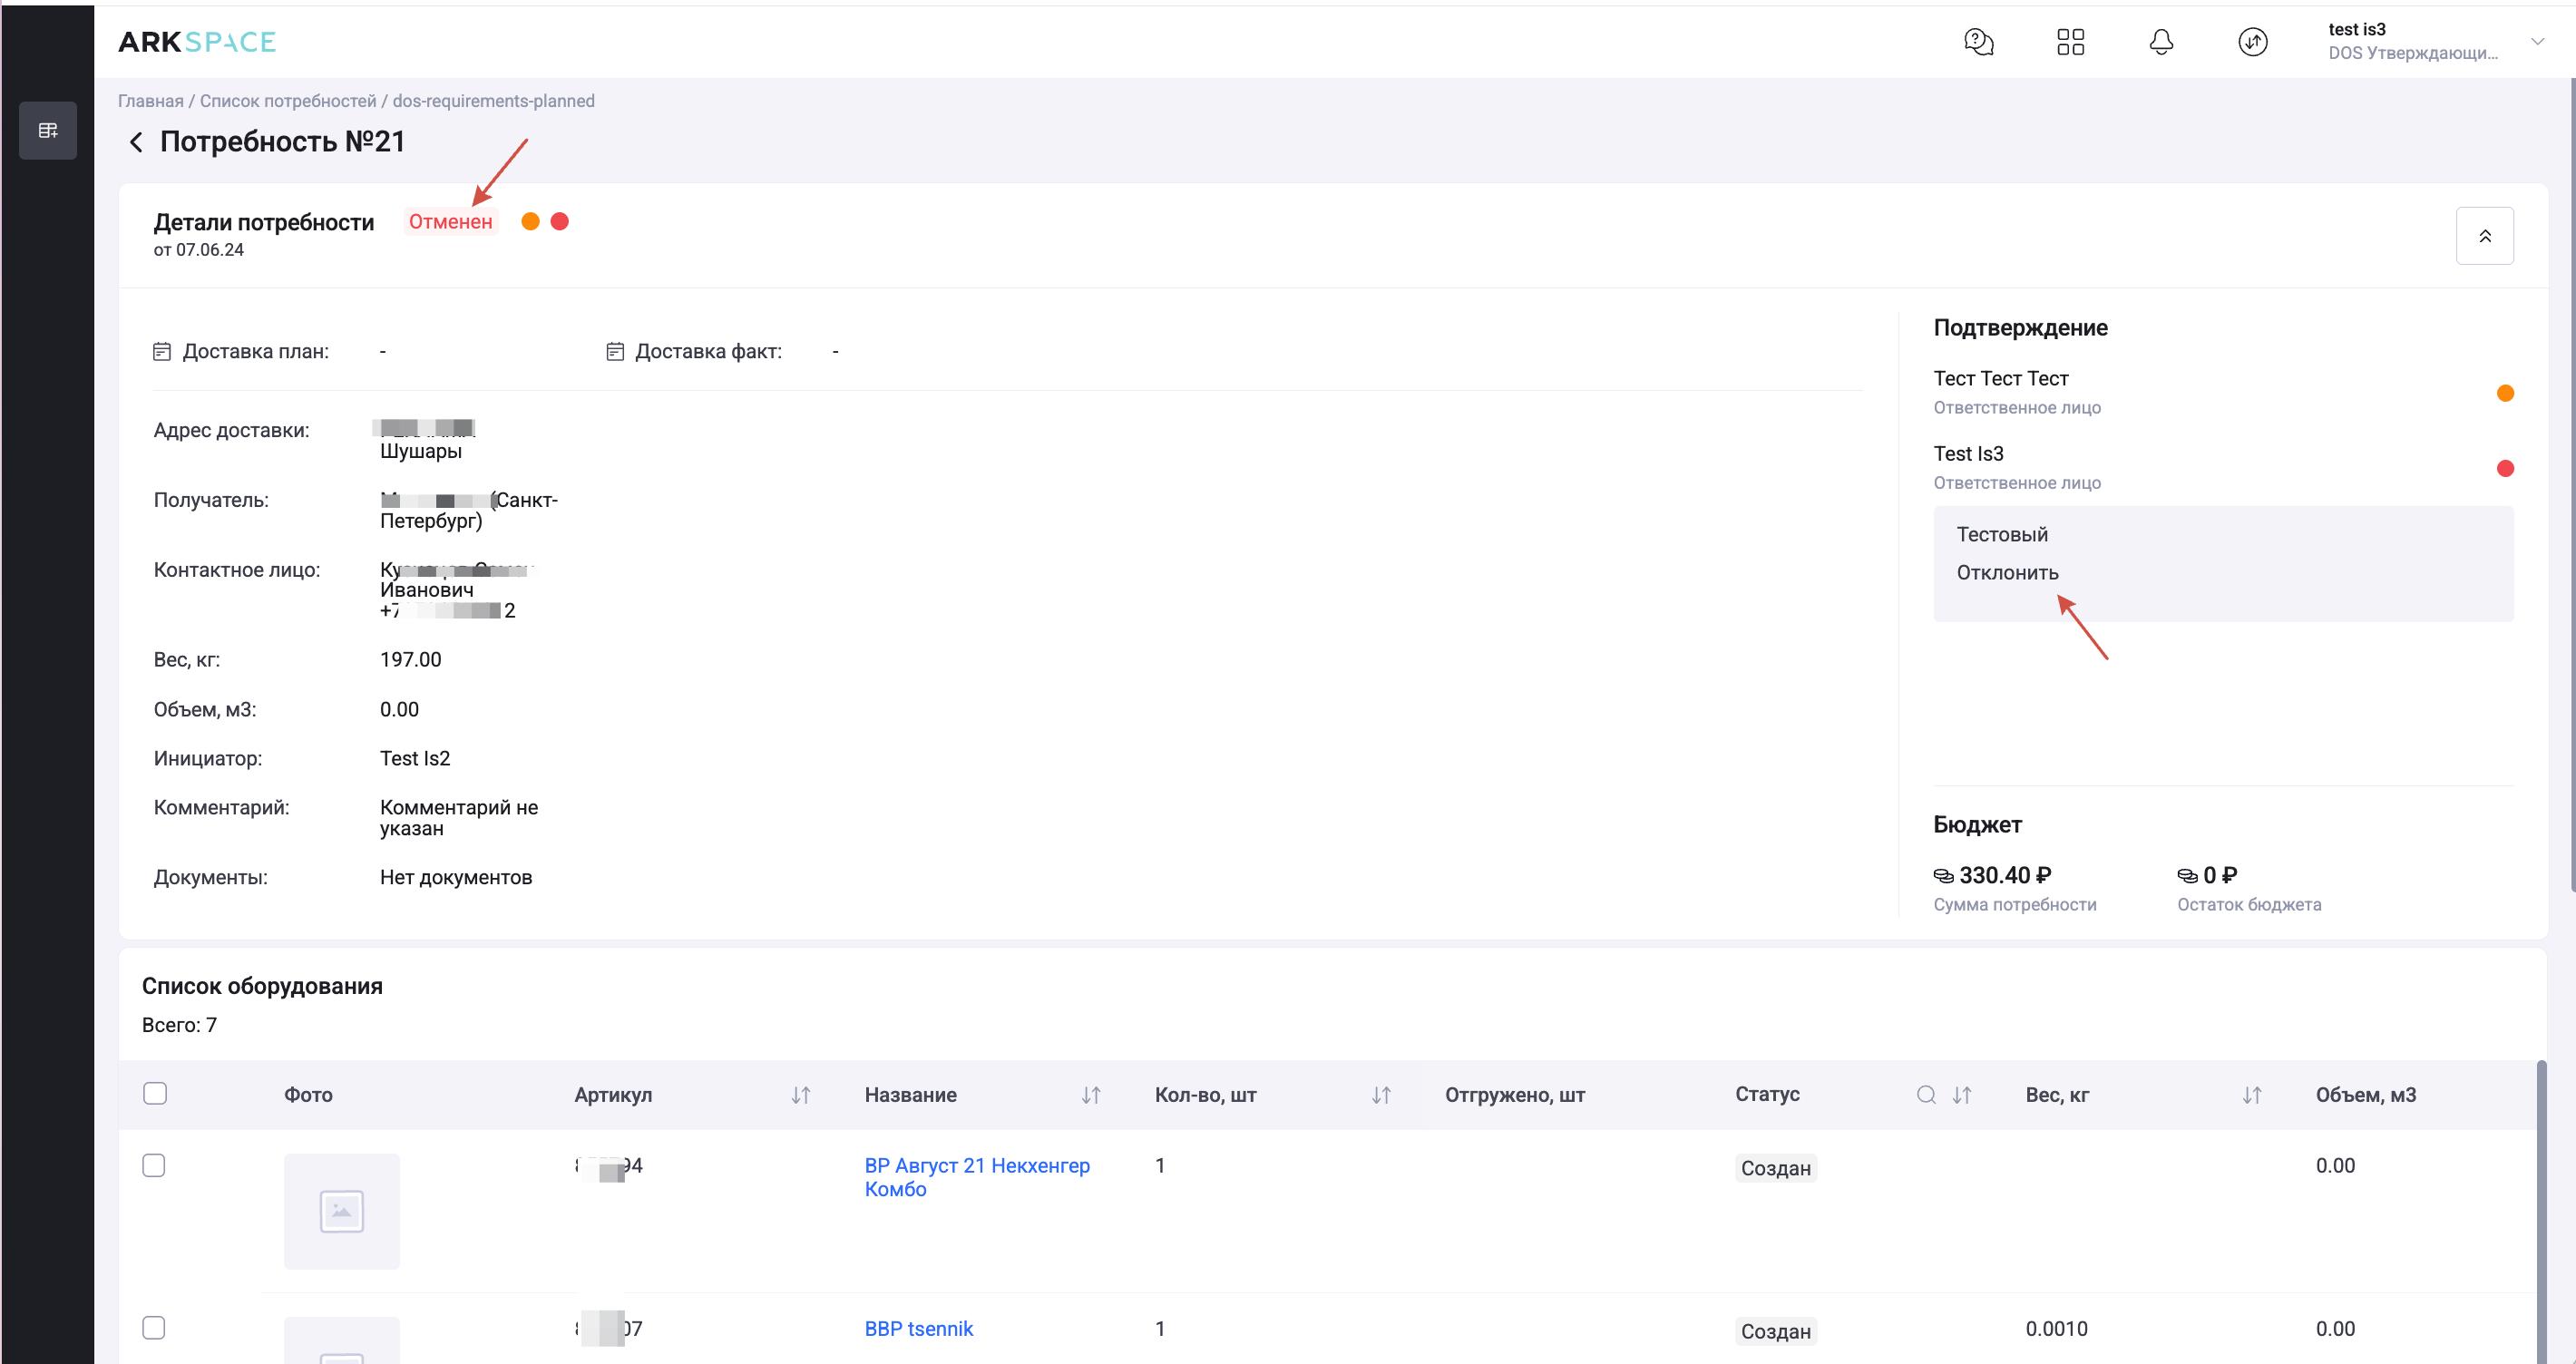The height and width of the screenshot is (1364, 2576).
Task: Go back using arrow beside Потребность №21
Action: (x=136, y=142)
